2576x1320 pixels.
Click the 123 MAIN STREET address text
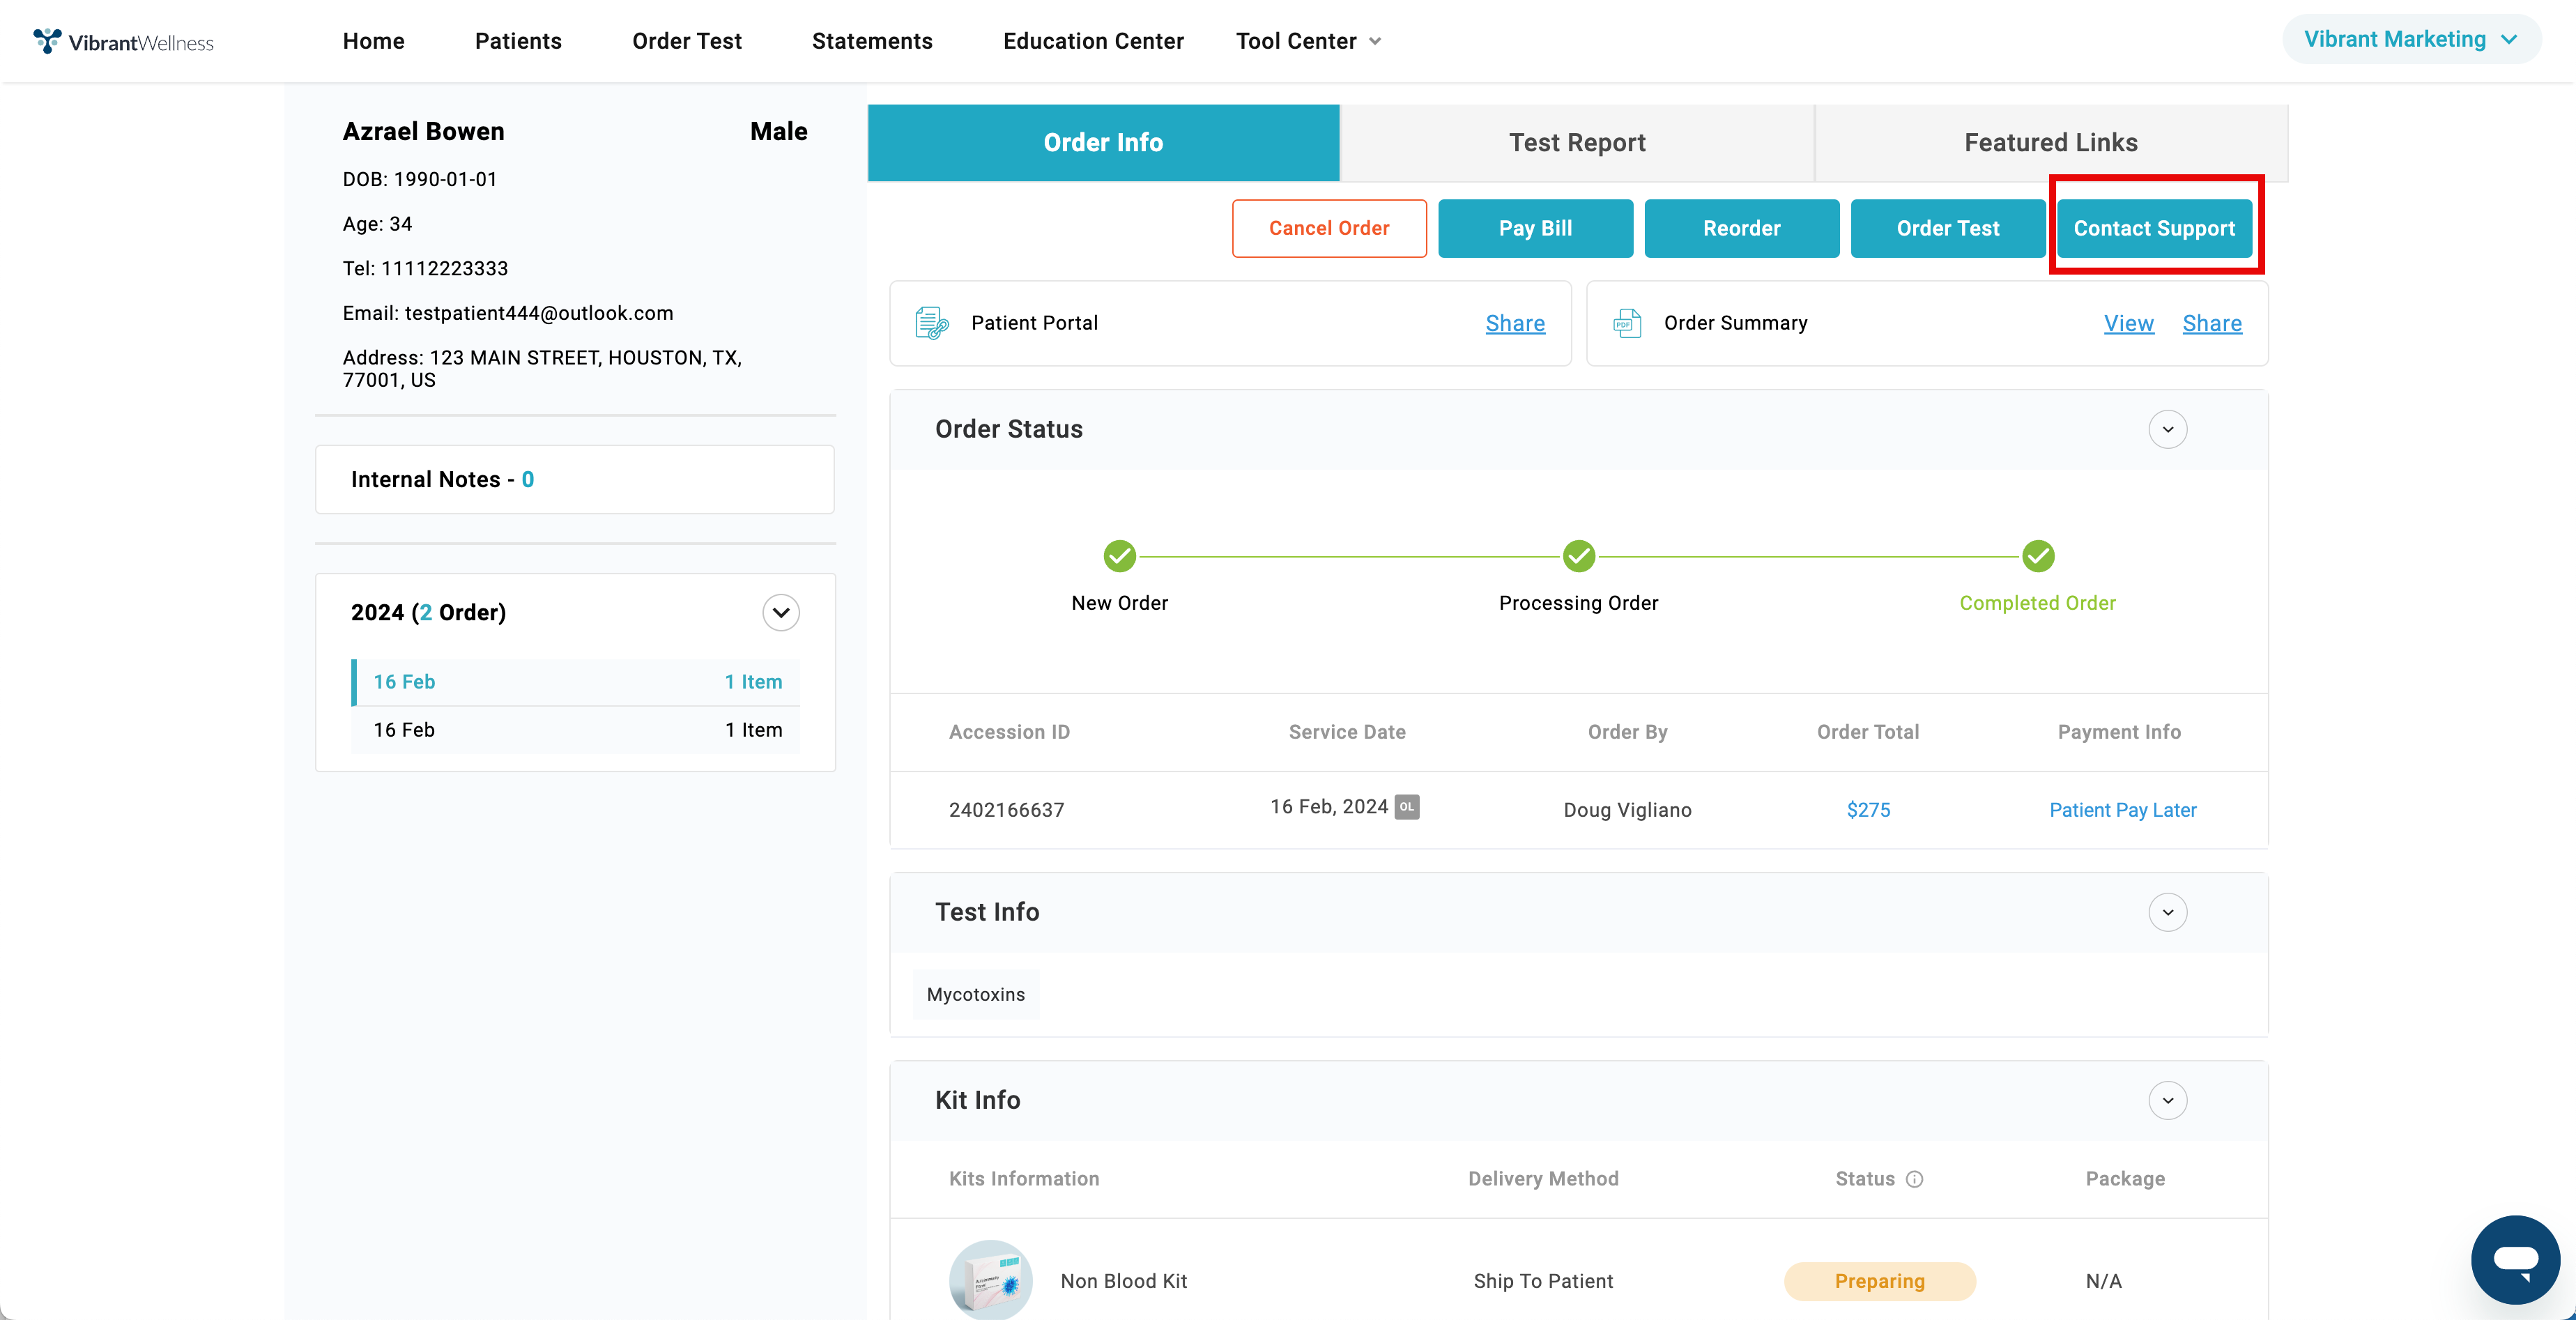(542, 368)
